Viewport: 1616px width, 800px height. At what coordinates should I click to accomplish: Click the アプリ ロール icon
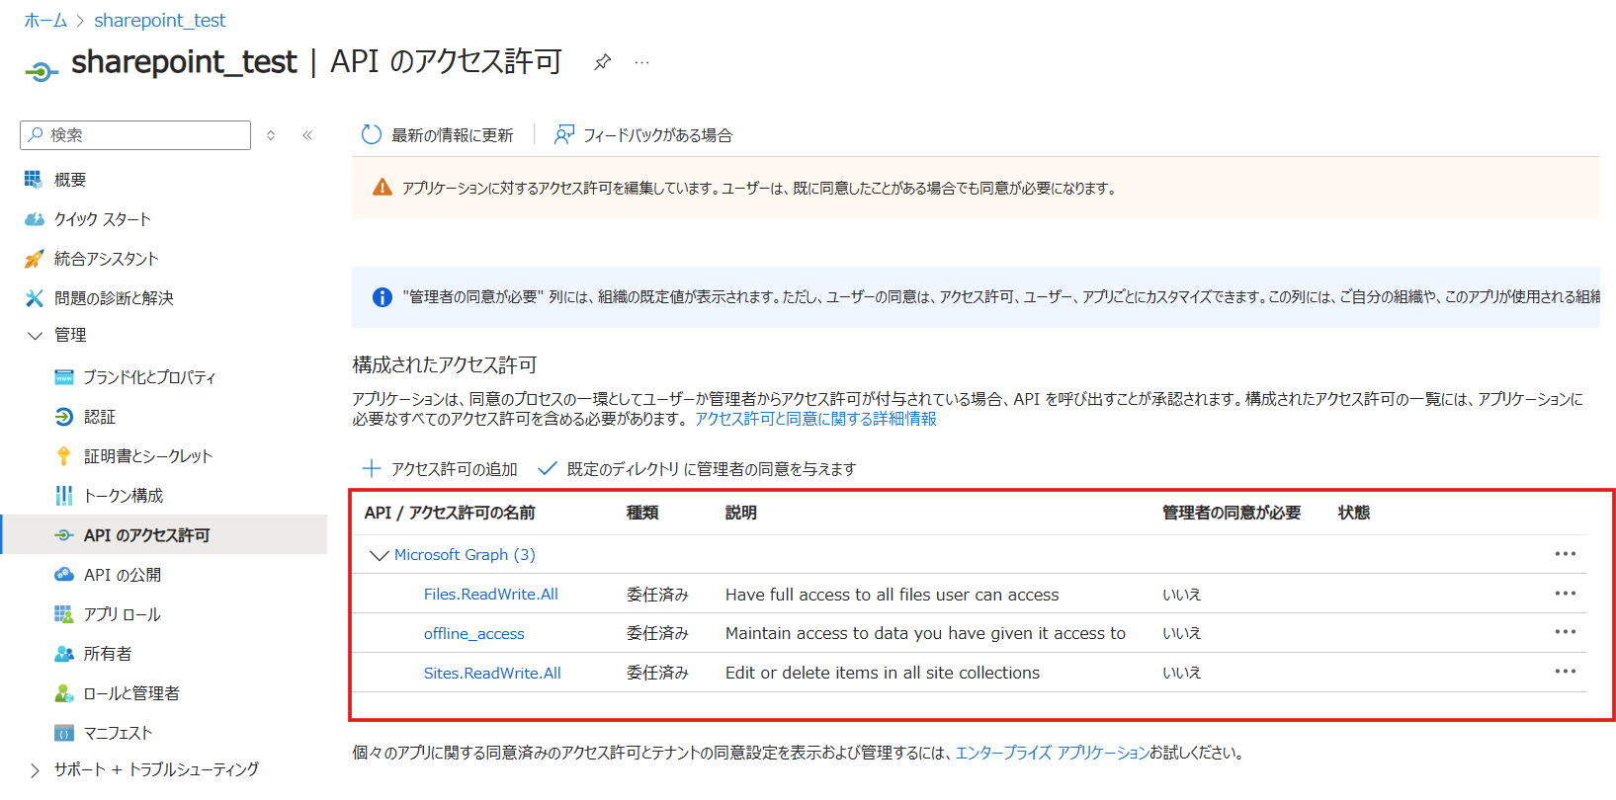(64, 614)
